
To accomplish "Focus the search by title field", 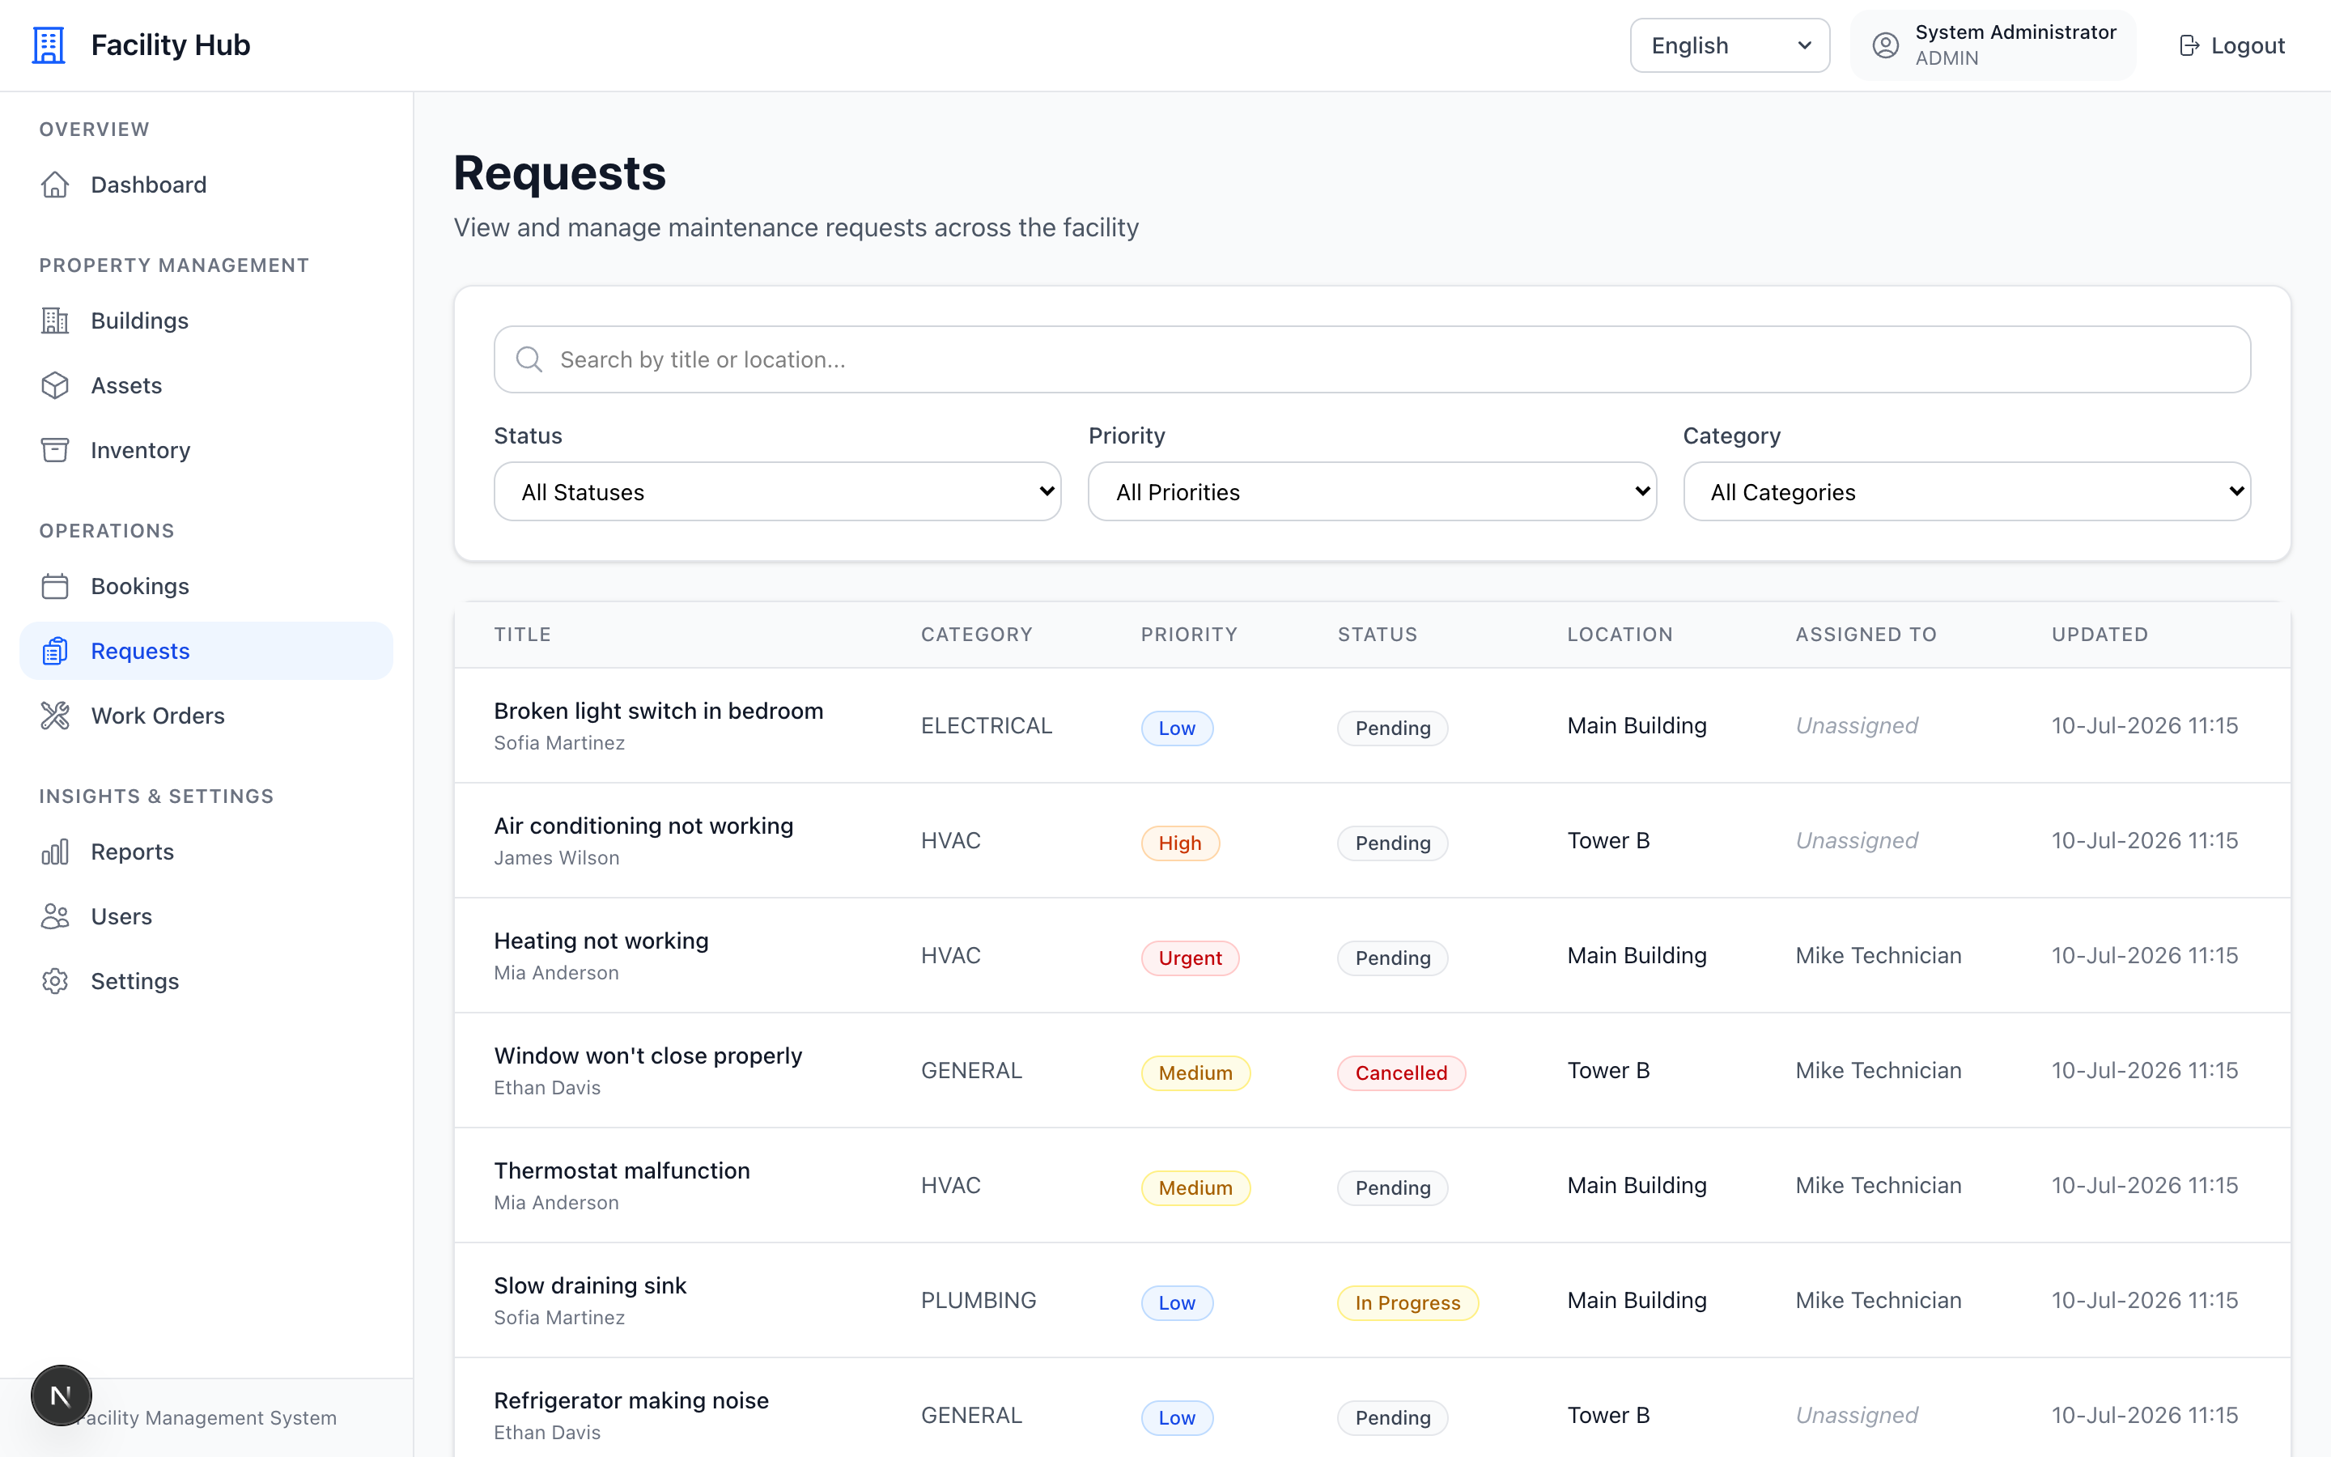I will click(x=1372, y=359).
